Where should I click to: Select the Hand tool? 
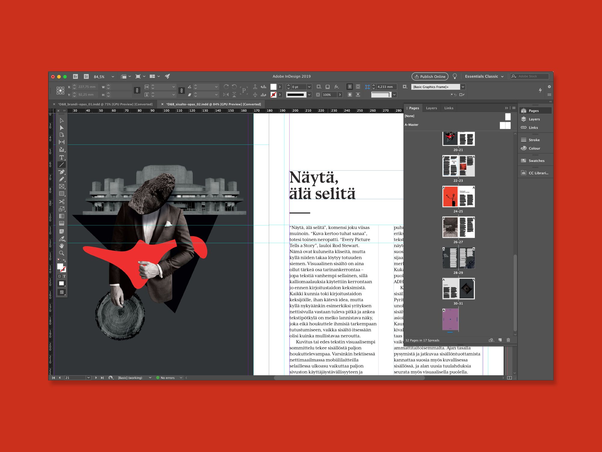pyautogui.click(x=62, y=246)
